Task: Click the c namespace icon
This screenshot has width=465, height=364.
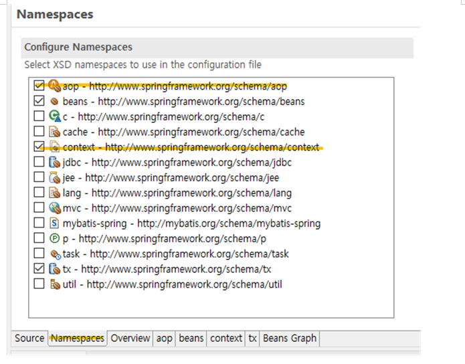Action: (55, 116)
